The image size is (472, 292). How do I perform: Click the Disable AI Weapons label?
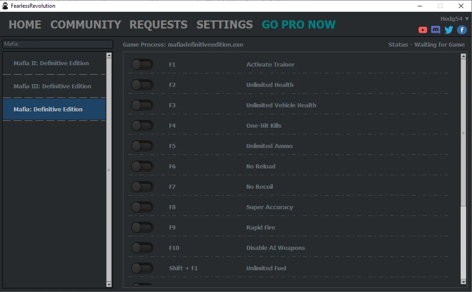coord(275,248)
